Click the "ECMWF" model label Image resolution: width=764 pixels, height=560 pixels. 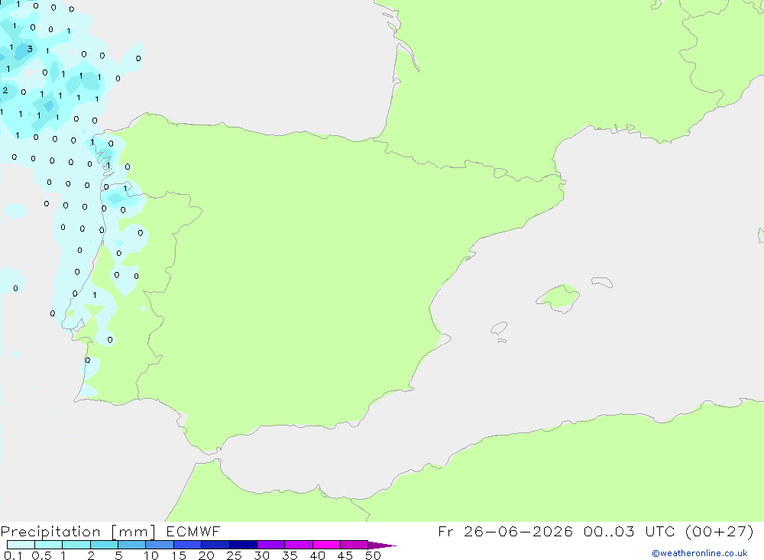point(193,531)
